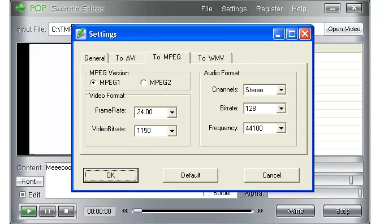
Task: Maximize the Settings dialog
Action: coord(292,34)
